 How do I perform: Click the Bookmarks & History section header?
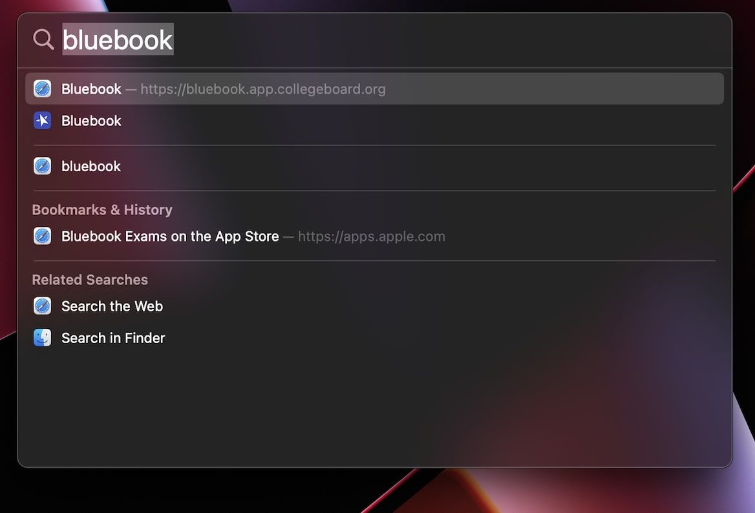[x=102, y=209]
